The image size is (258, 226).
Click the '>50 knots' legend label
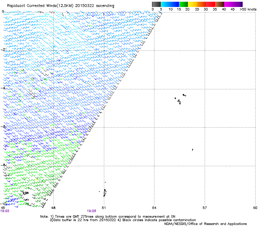coord(248,9)
